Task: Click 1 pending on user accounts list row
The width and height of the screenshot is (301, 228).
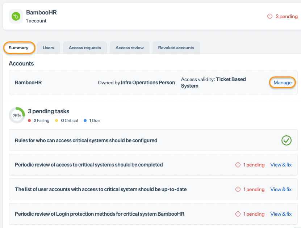Action: (x=254, y=189)
